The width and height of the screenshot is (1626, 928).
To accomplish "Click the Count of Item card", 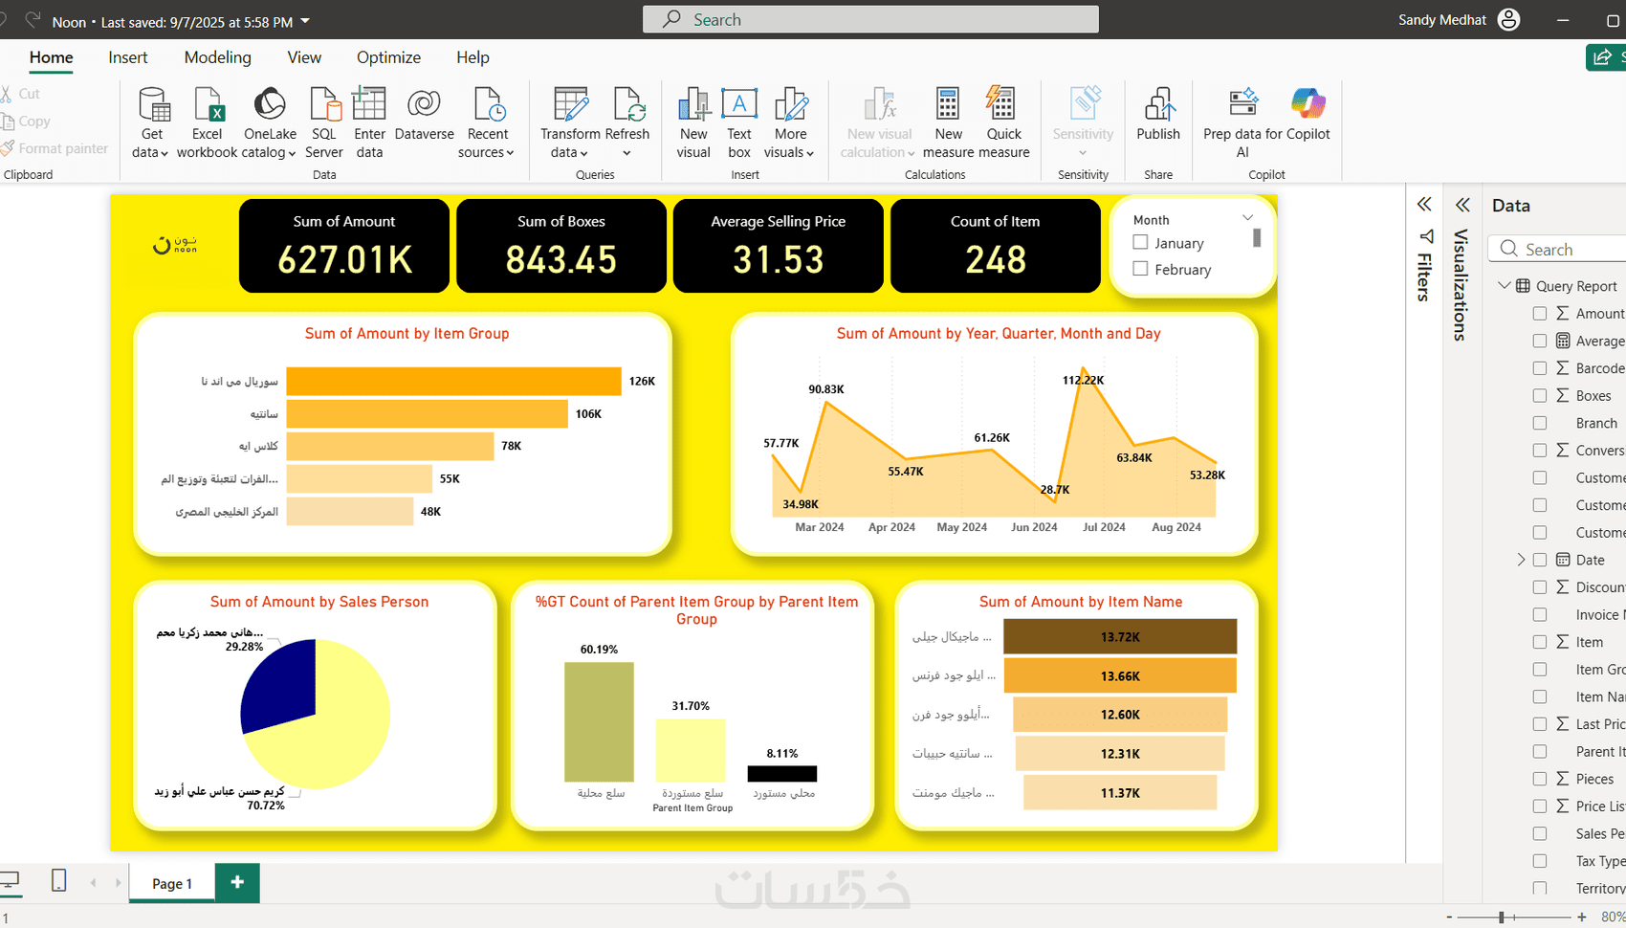I will pyautogui.click(x=996, y=246).
